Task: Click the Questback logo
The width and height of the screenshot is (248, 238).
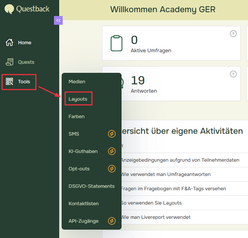Action: click(x=27, y=9)
